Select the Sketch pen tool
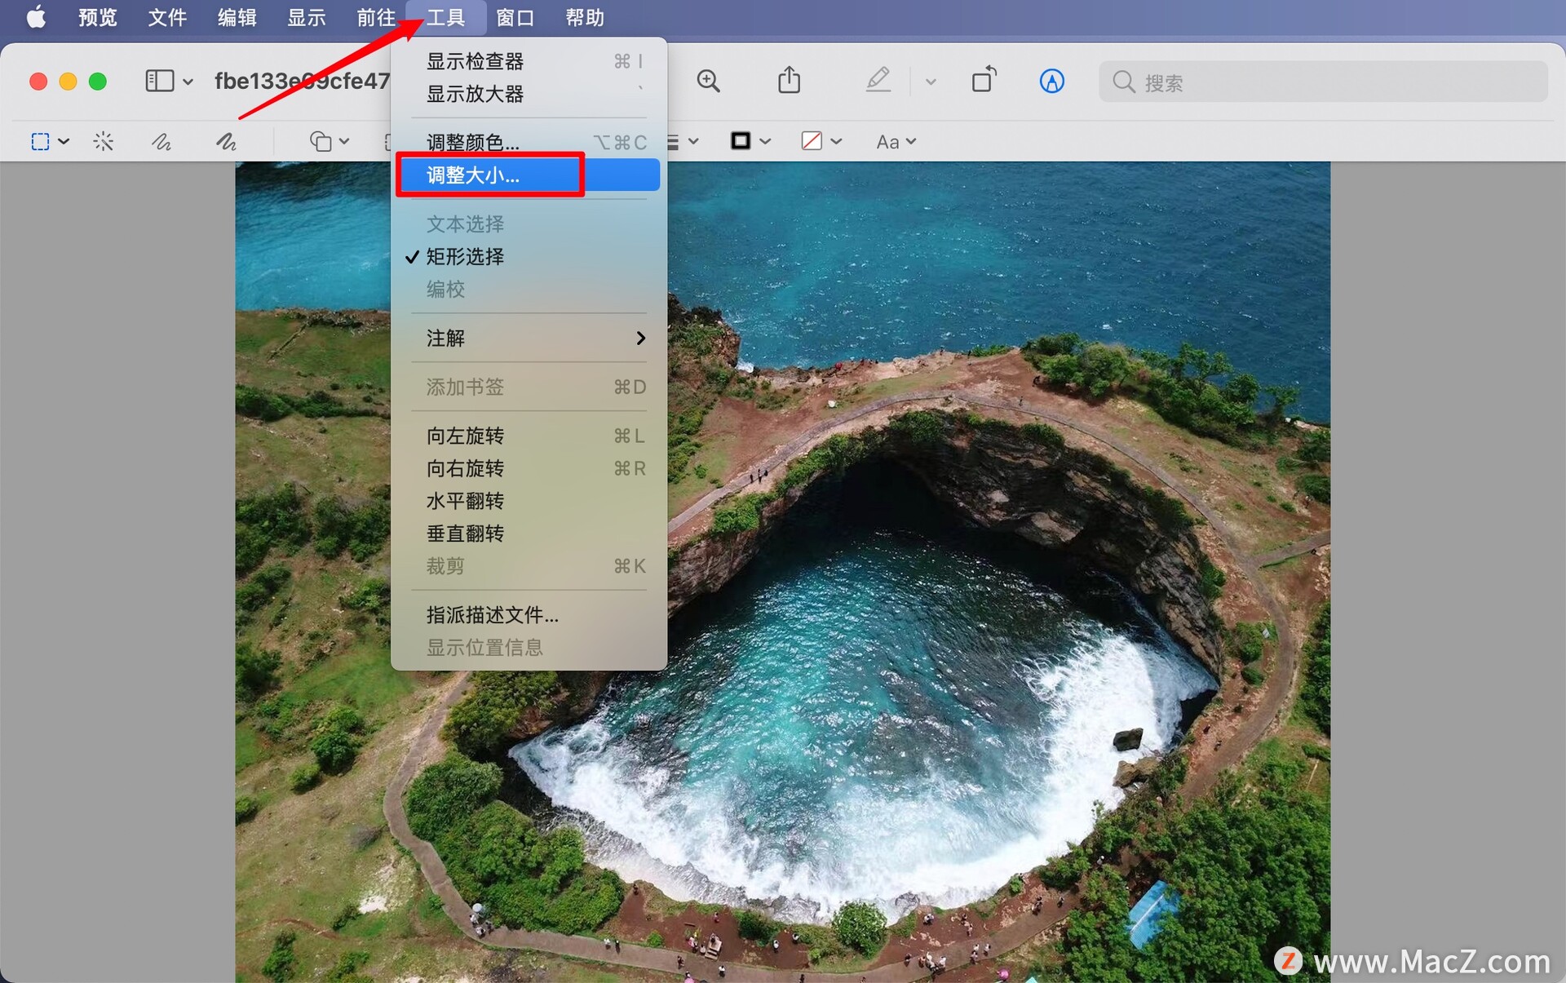 (x=161, y=142)
